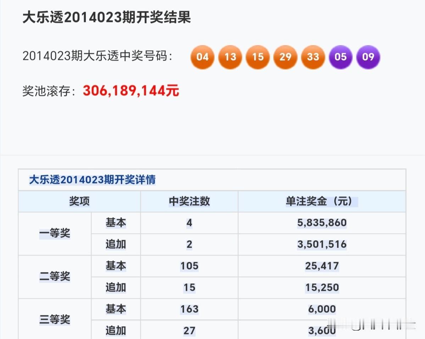Switch to the 单注奖金（元）column header
Screen dimensions: 425x339
pos(321,201)
